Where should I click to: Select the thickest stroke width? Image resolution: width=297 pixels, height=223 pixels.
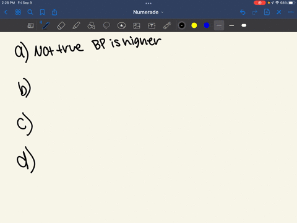tap(244, 25)
